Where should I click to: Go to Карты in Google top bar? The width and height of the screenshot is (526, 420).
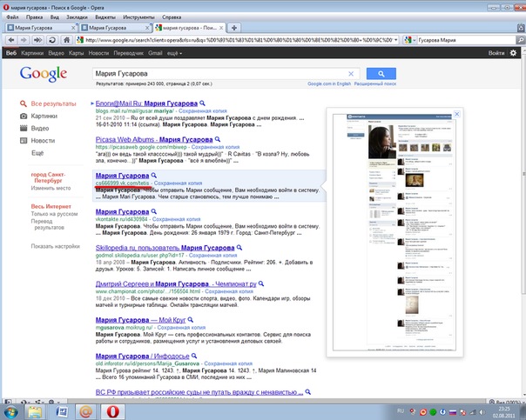(76, 53)
